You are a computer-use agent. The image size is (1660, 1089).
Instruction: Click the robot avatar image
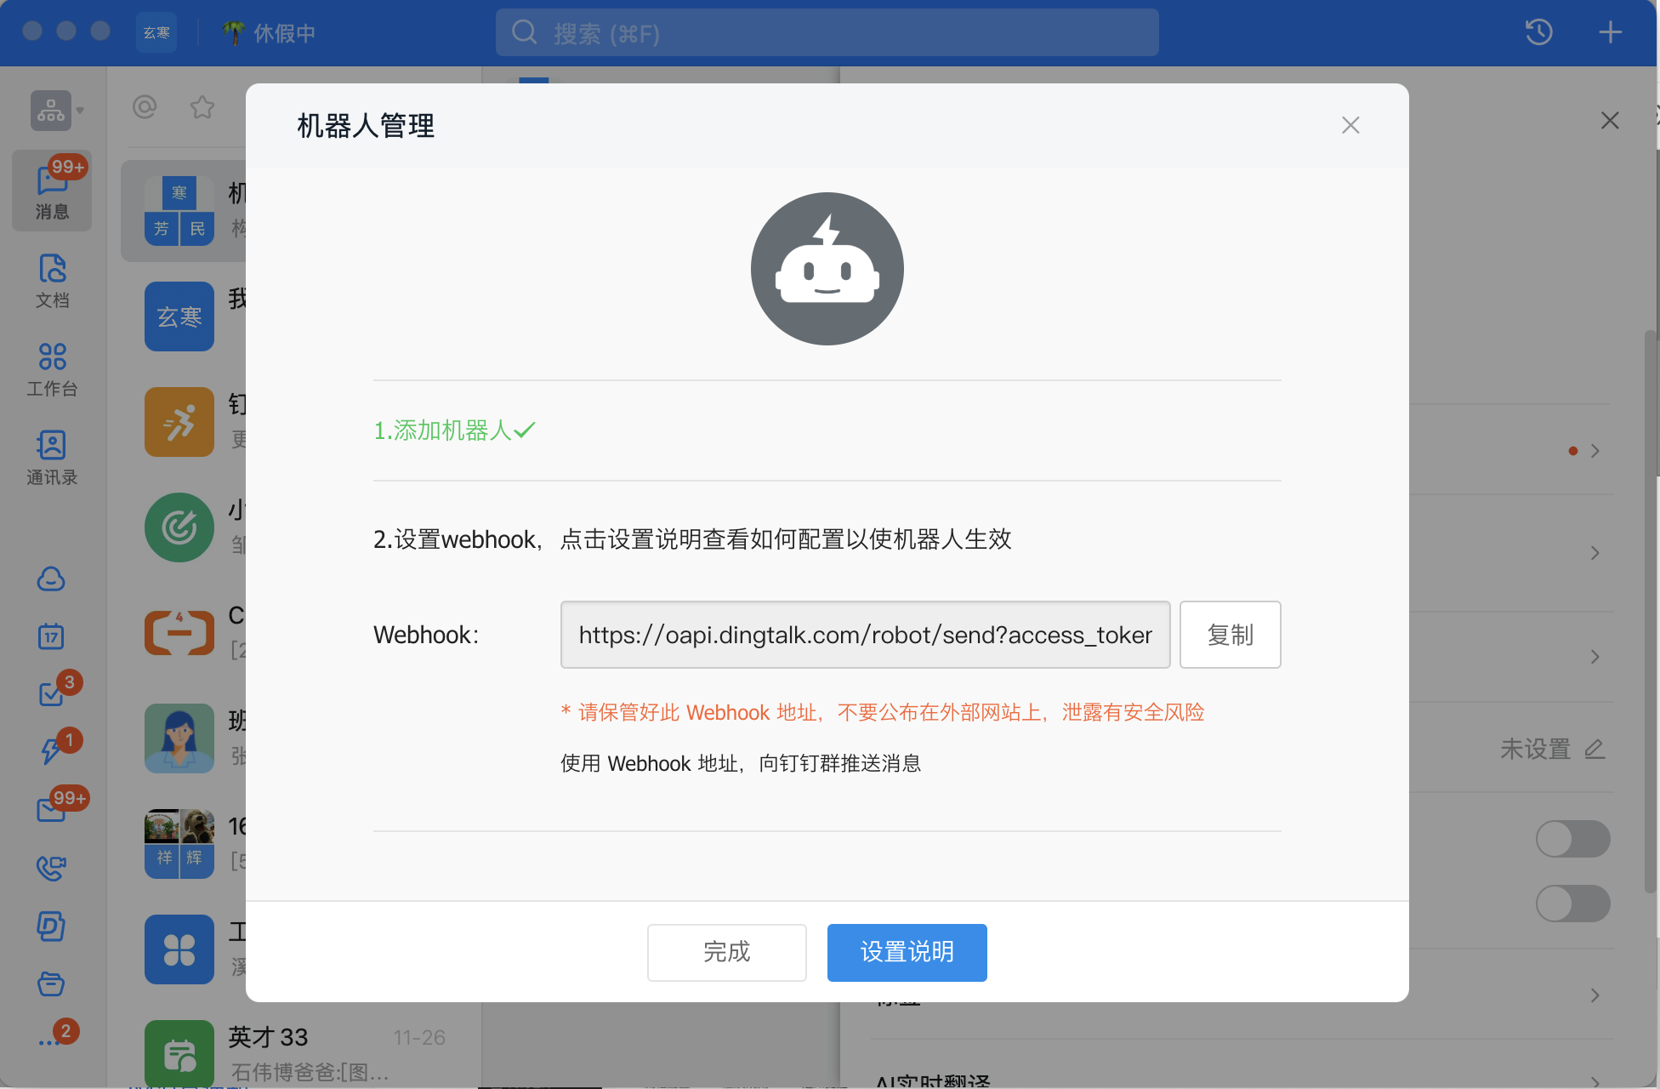click(x=827, y=269)
